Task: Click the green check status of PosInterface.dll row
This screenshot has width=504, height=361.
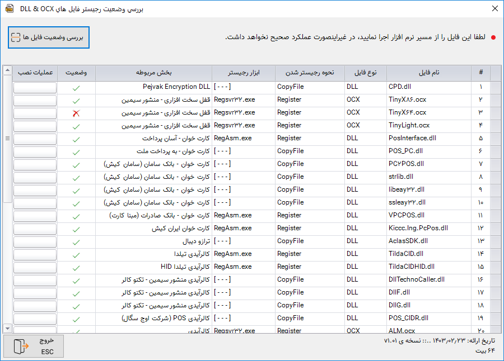Action: tap(76, 139)
